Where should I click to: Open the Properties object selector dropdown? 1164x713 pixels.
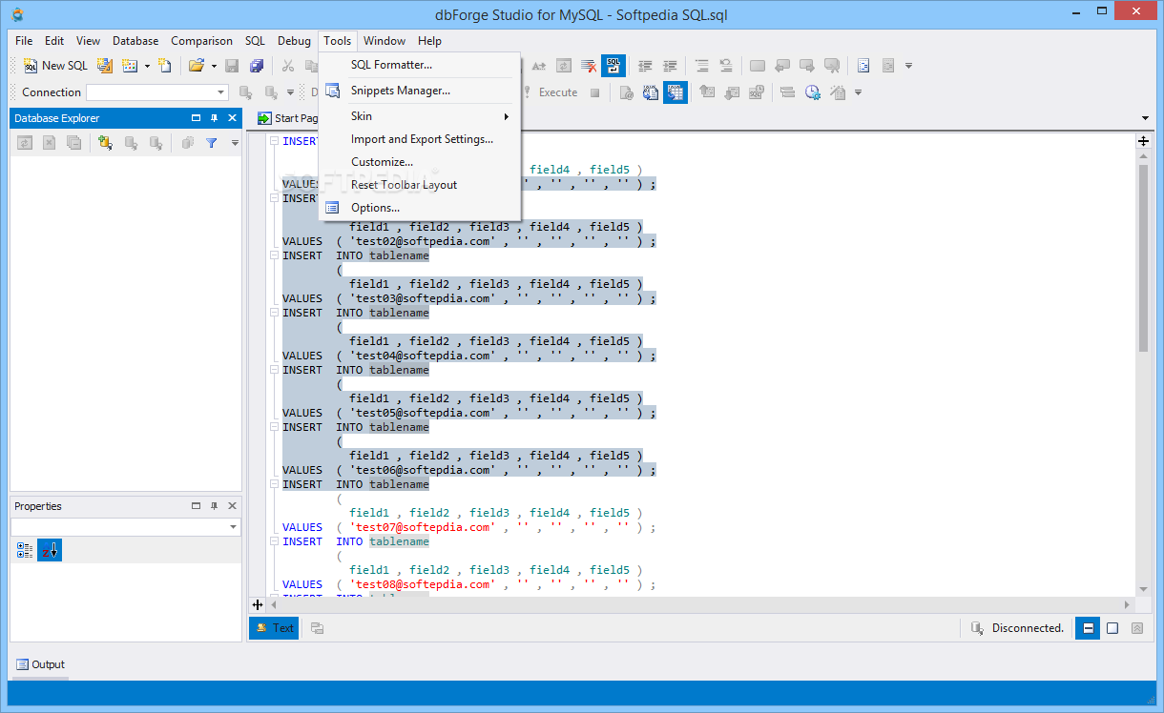pos(233,527)
